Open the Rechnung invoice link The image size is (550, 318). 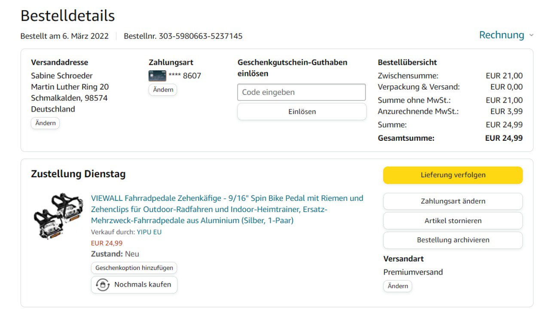(501, 35)
